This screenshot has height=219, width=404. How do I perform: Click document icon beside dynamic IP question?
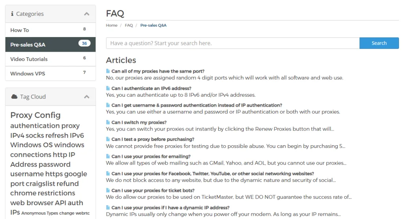coord(108,208)
